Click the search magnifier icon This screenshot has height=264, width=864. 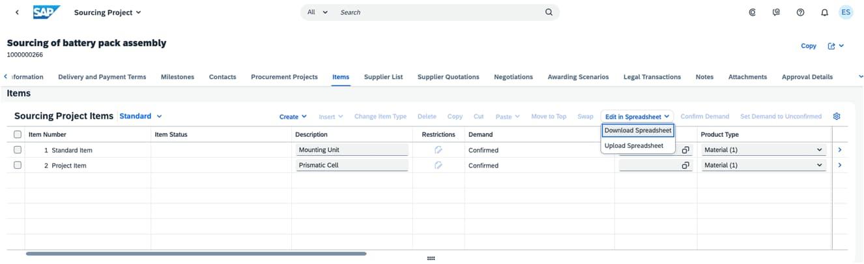tap(549, 12)
